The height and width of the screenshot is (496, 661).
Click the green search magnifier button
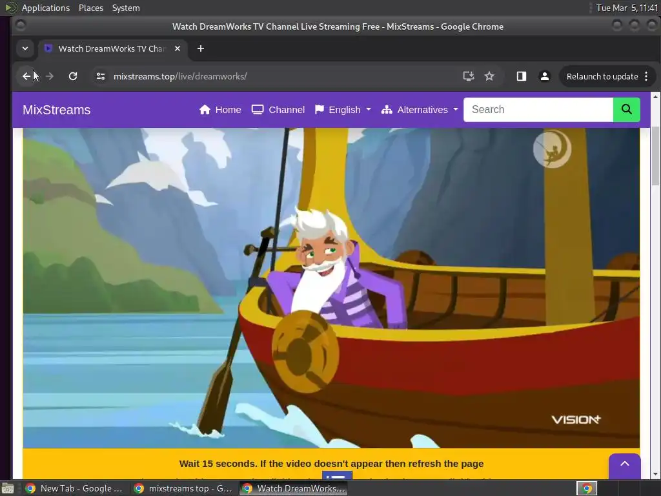[626, 110]
